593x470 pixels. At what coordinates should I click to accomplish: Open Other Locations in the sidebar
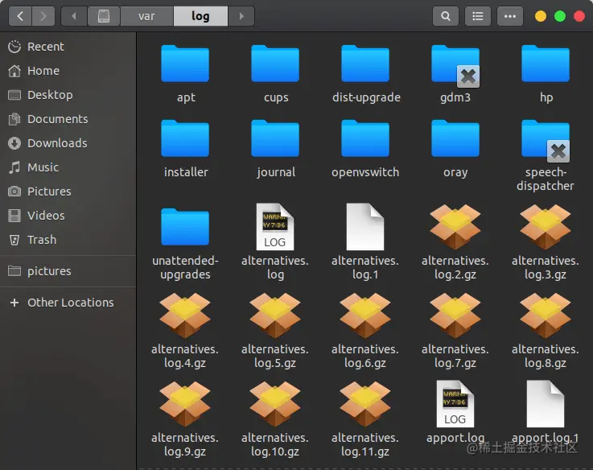68,303
